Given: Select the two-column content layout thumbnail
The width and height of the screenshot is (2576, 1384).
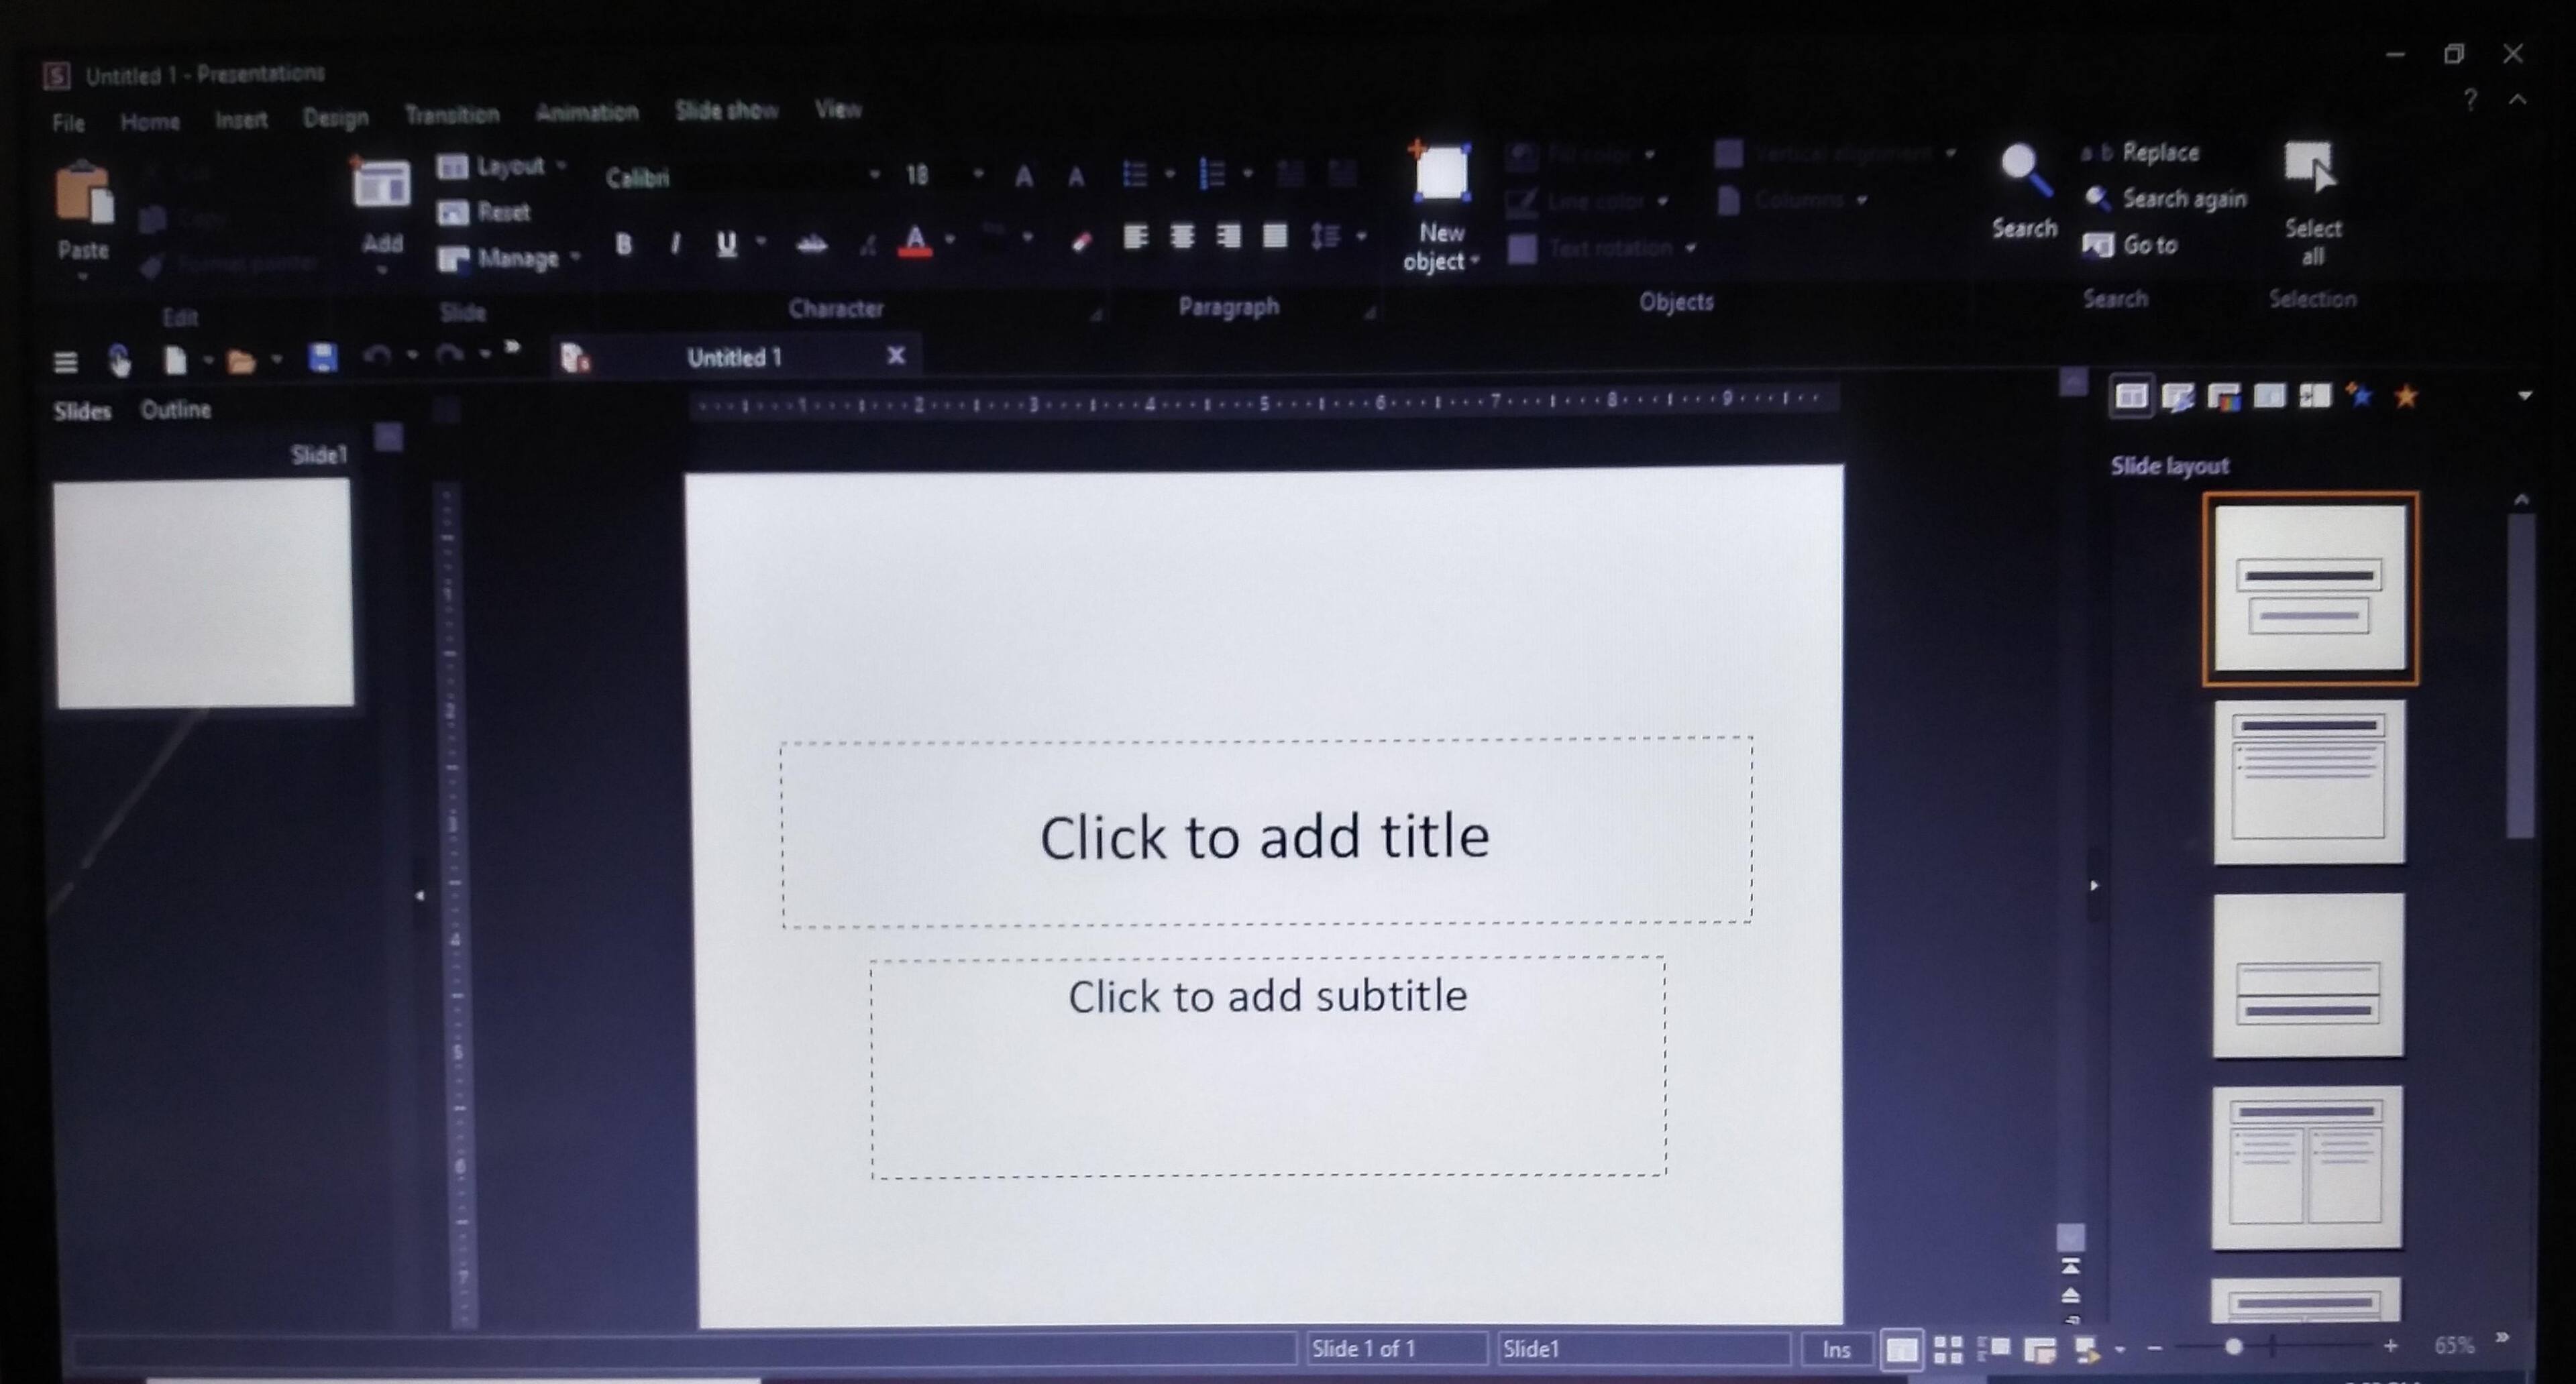Looking at the screenshot, I should tap(2306, 1167).
